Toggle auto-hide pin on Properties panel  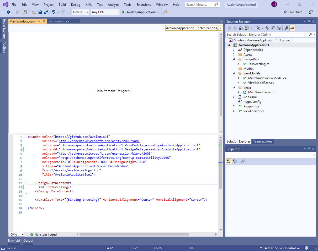(309, 149)
